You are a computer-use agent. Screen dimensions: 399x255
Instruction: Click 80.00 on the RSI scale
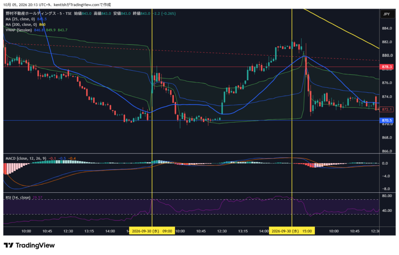387,196
